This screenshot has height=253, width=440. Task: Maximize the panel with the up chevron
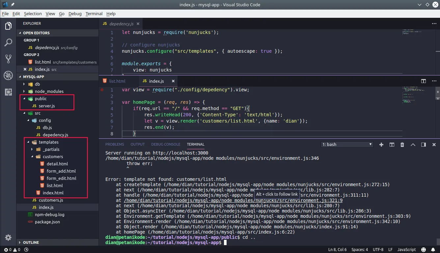click(413, 145)
